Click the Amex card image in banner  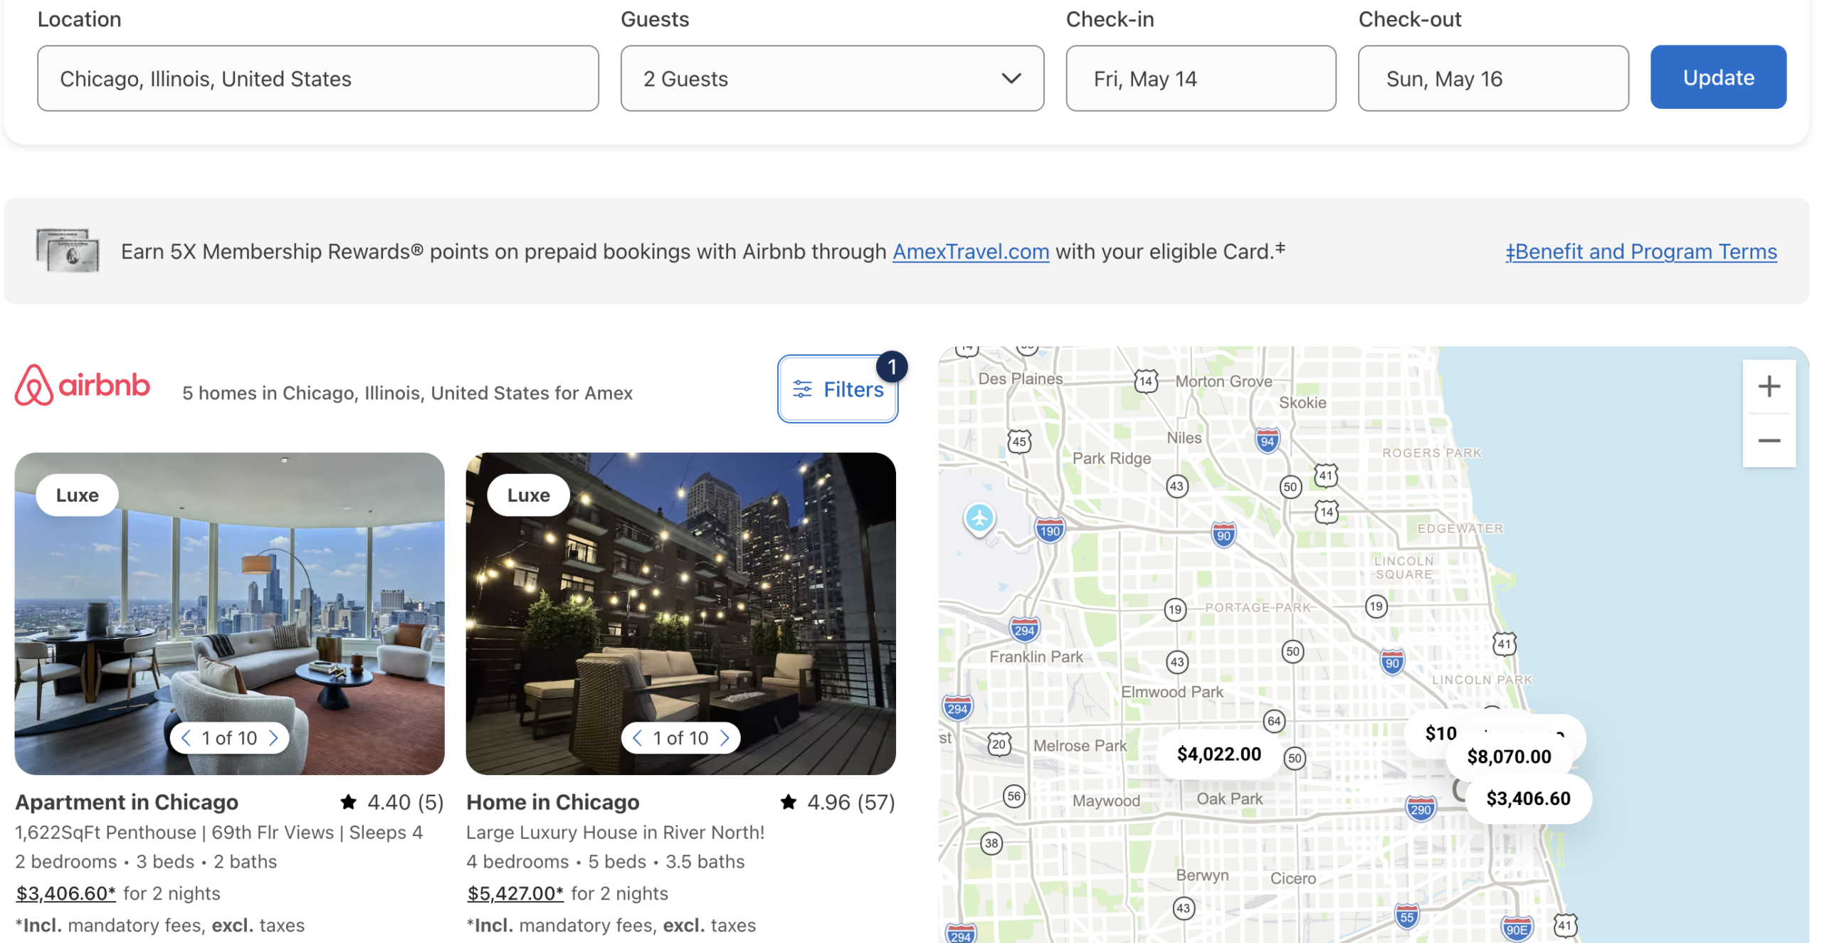pos(68,251)
